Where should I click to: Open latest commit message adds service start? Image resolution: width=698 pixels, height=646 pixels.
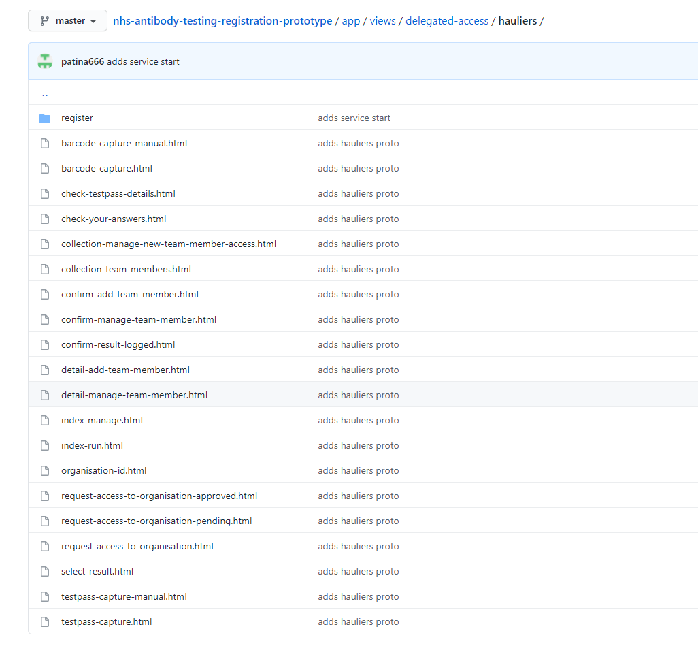[x=144, y=61]
